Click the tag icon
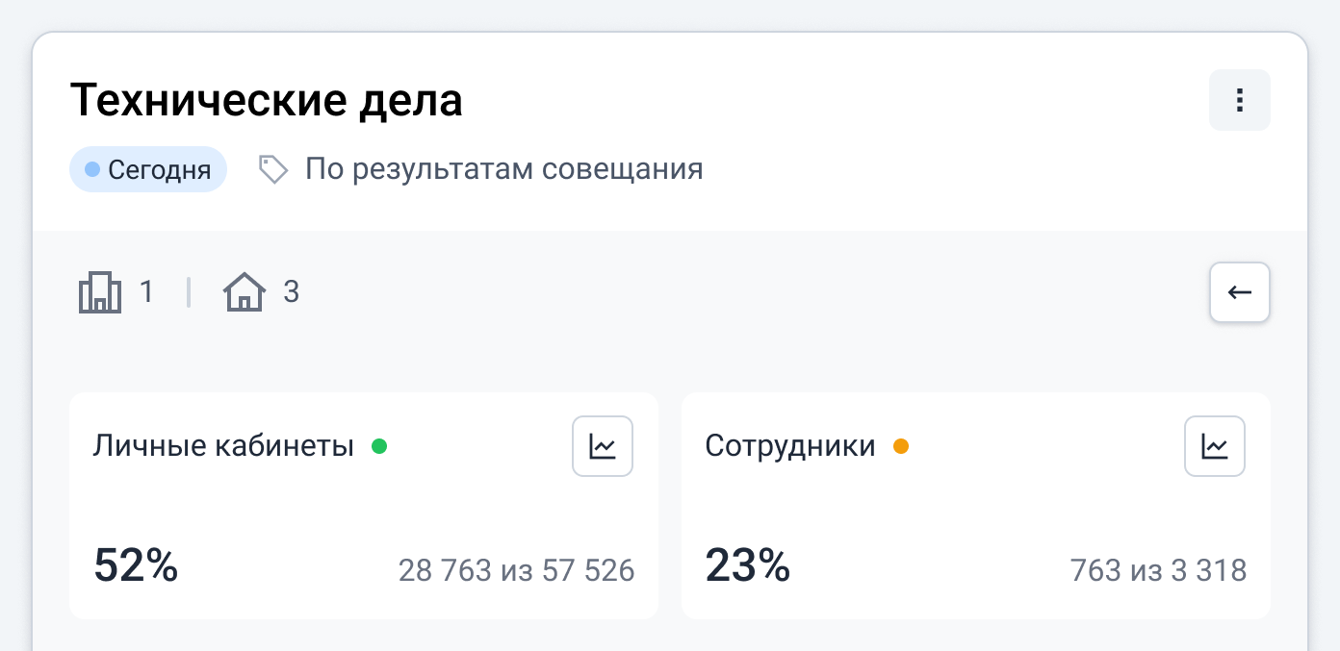The image size is (1340, 651). click(x=273, y=170)
